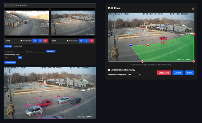Click the localhost address bar
The width and height of the screenshot is (202, 123).
[x=55, y=5]
